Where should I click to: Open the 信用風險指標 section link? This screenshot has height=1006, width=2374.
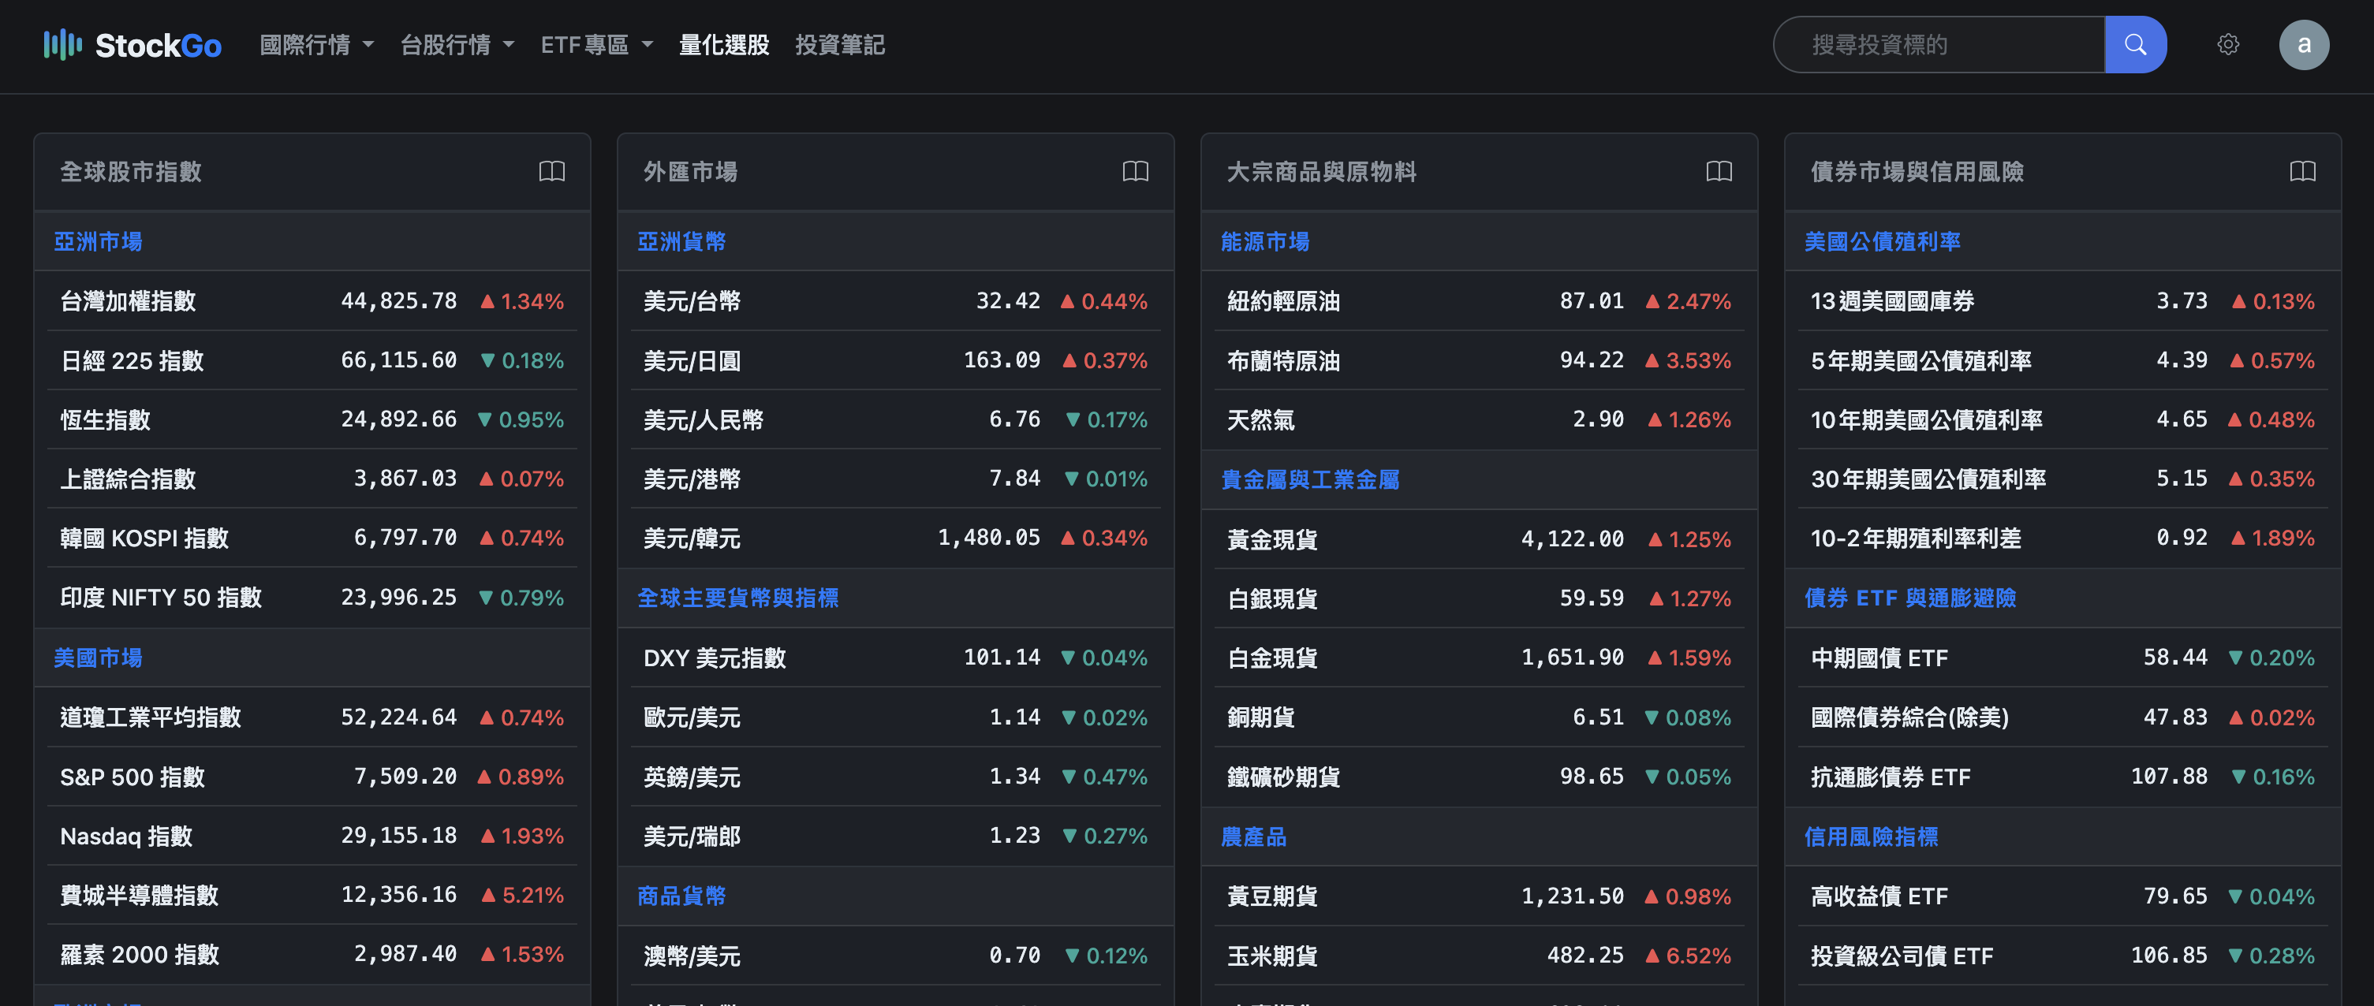(1871, 836)
